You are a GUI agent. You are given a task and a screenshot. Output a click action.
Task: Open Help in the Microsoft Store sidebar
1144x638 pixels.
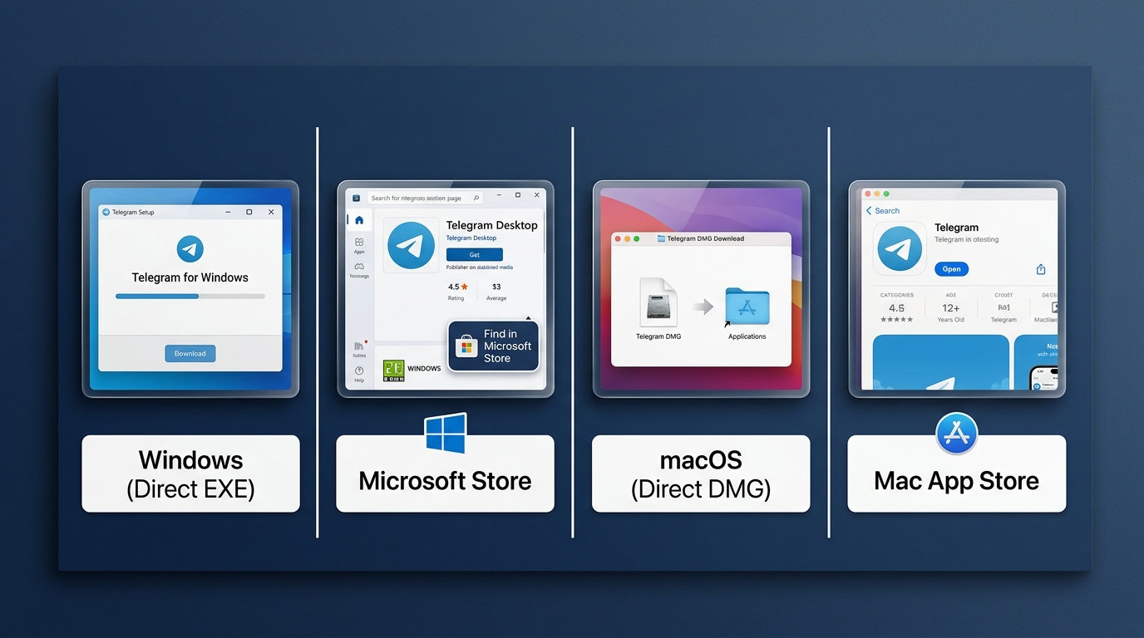pyautogui.click(x=359, y=374)
